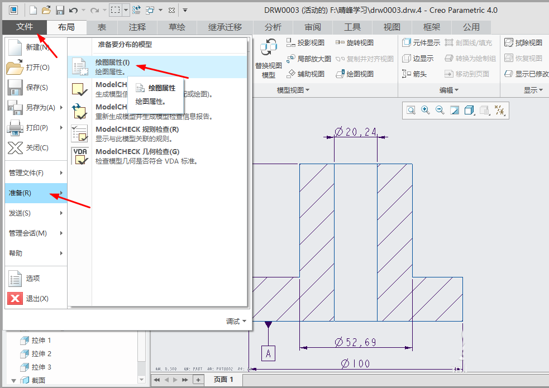Insert a 局部放大图 detail view
Screen dimensions: 549x388
308,59
